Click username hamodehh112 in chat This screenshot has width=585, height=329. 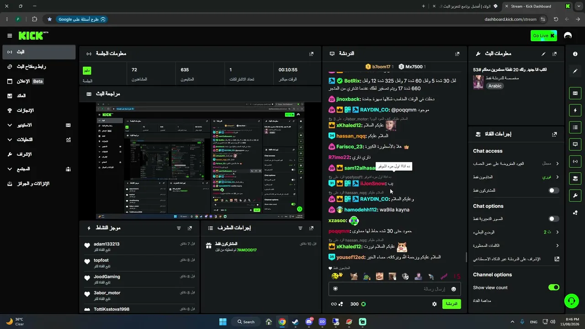(361, 210)
